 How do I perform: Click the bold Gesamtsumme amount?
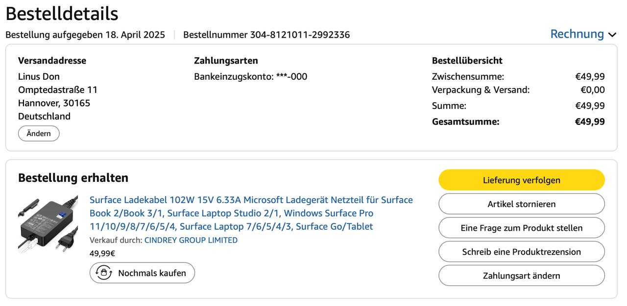coord(589,122)
